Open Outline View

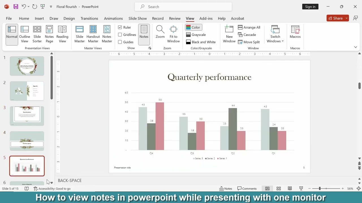[25, 34]
